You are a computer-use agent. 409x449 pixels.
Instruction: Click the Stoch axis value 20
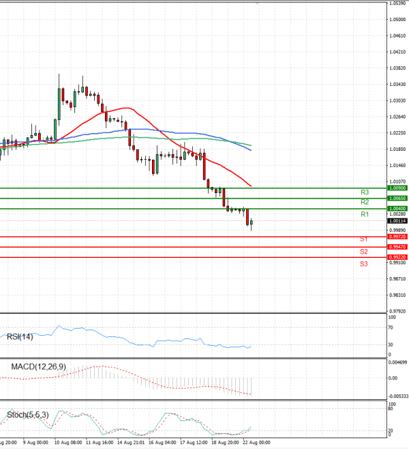[x=391, y=431]
